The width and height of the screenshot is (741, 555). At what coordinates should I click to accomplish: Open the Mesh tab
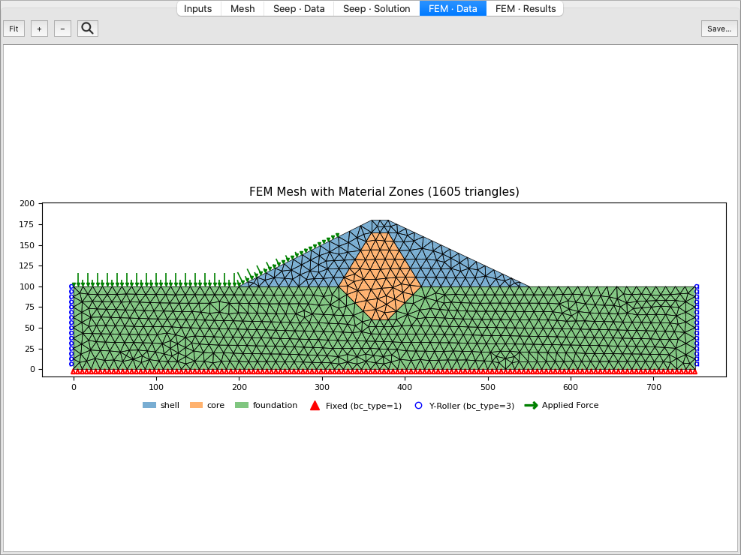pyautogui.click(x=242, y=8)
